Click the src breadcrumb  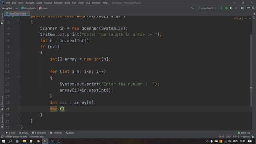(17, 8)
